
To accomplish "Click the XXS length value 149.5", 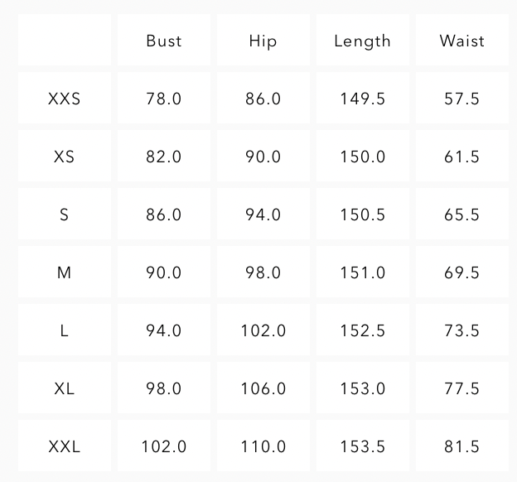I will click(362, 99).
